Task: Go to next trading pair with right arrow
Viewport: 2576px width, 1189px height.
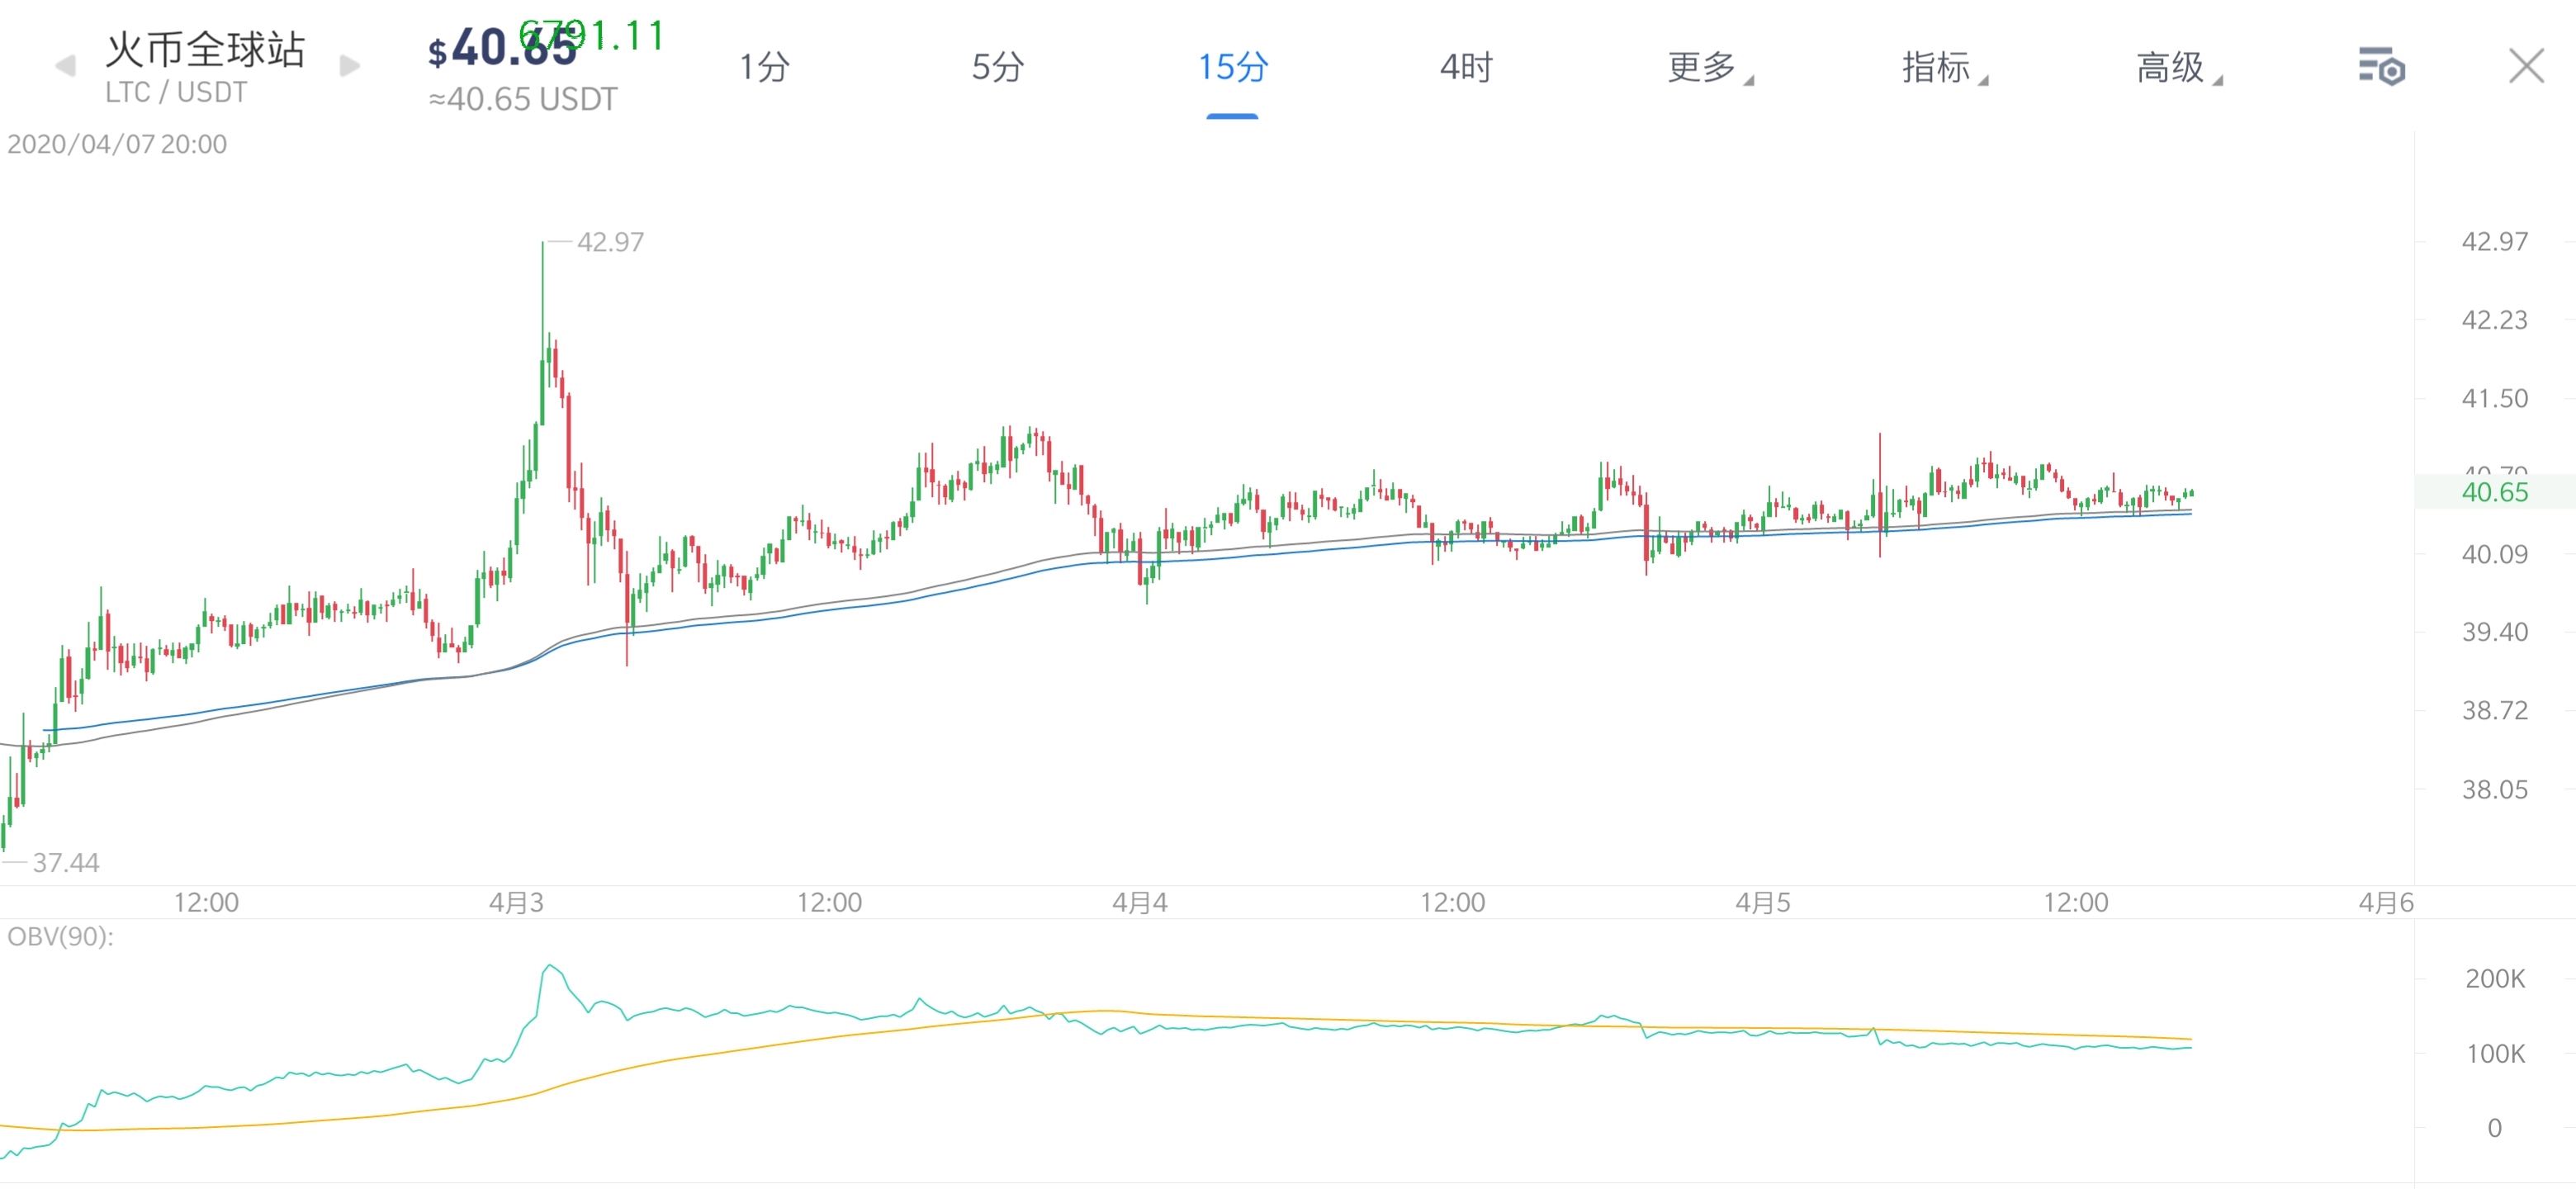Action: coord(350,66)
